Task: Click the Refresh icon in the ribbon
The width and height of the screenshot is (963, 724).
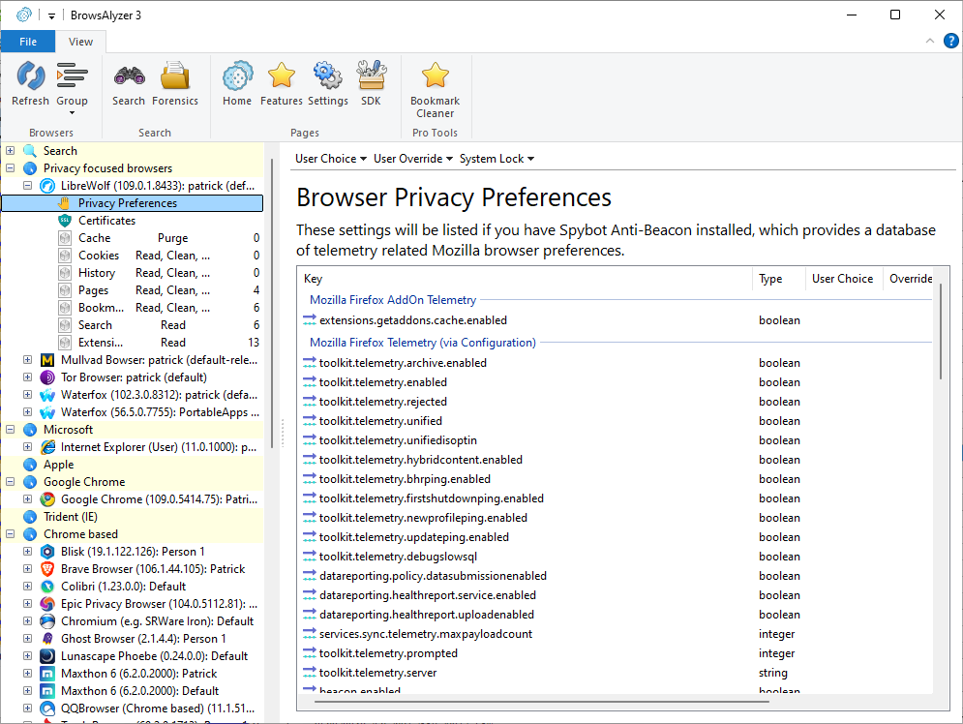Action: [30, 83]
